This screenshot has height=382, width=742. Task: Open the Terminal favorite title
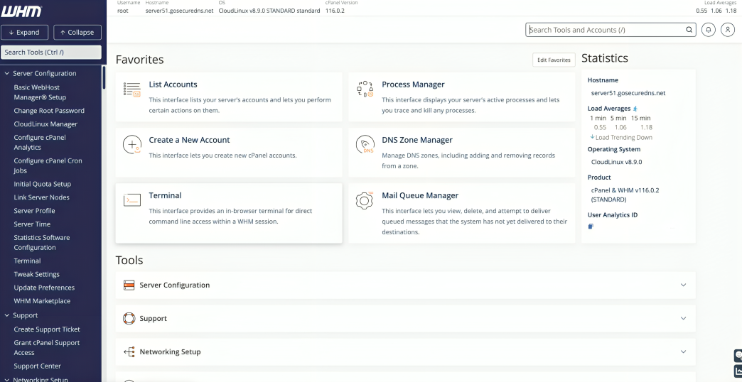tap(165, 195)
